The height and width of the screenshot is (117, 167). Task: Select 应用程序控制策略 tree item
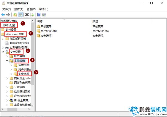tap(22, 96)
